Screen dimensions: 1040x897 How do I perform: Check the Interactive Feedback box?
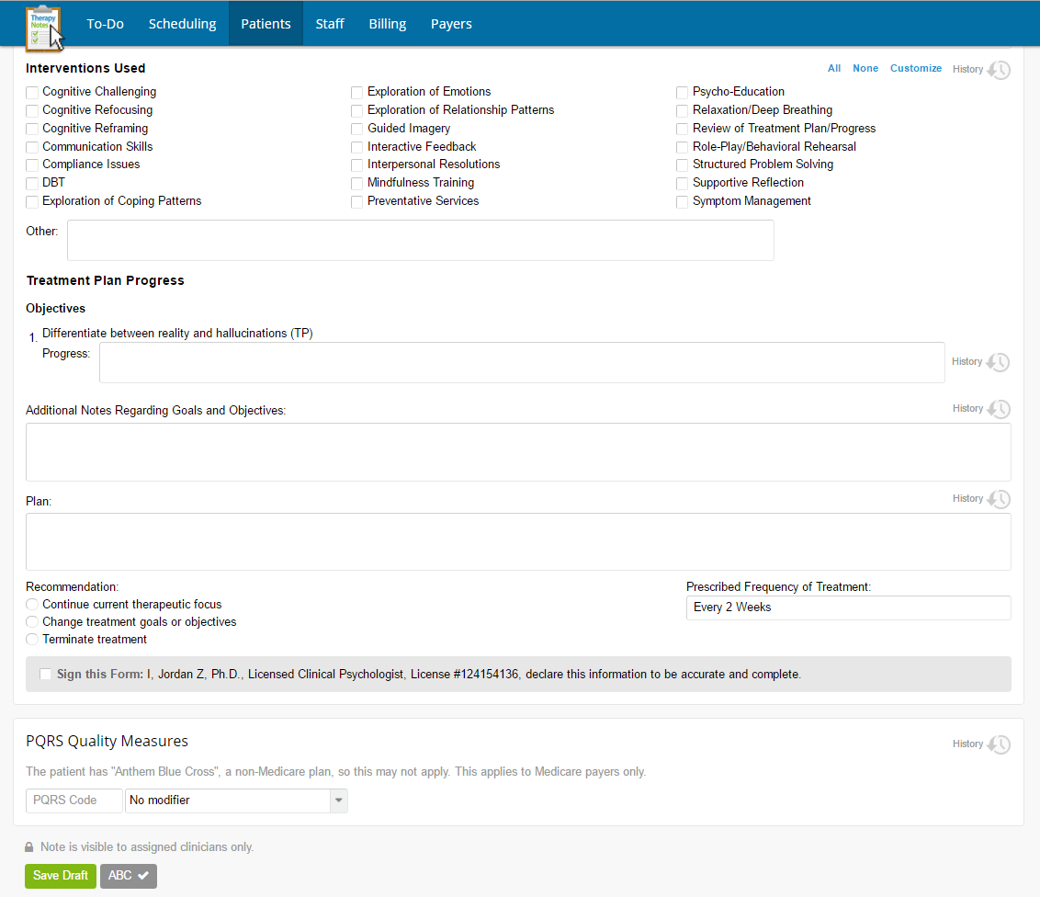(356, 147)
